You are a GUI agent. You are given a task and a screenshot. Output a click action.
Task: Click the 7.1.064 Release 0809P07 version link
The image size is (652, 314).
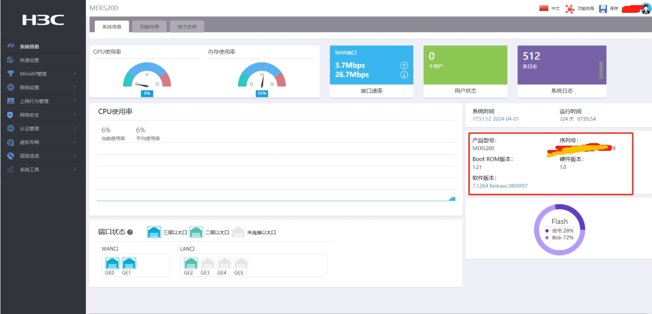click(500, 186)
